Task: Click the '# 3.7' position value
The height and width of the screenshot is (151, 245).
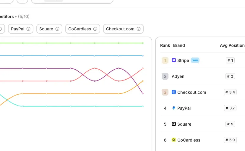Action: [230, 108]
